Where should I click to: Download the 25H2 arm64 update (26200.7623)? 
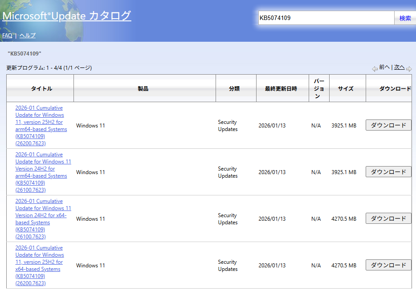pos(388,125)
